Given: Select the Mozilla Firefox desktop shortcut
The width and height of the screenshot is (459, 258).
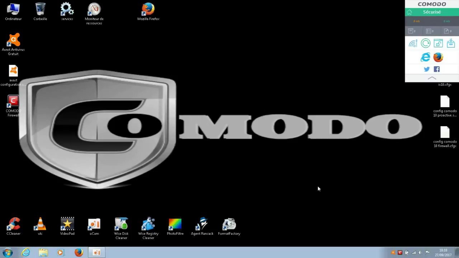Looking at the screenshot, I should pyautogui.click(x=148, y=12).
